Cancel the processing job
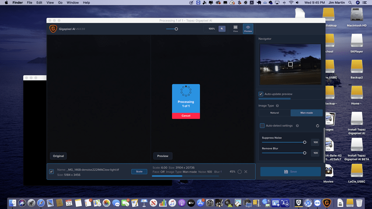This screenshot has height=209, width=372. tap(186, 115)
